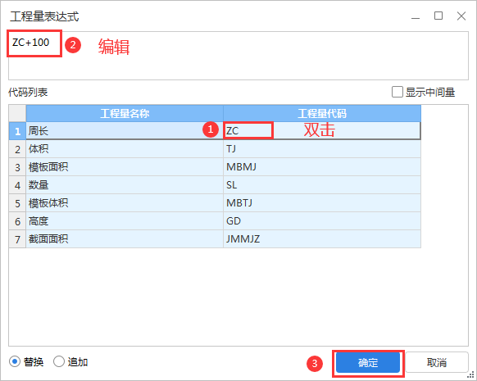477x381 pixels.
Task: Select the SL code cell
Action: pos(322,185)
